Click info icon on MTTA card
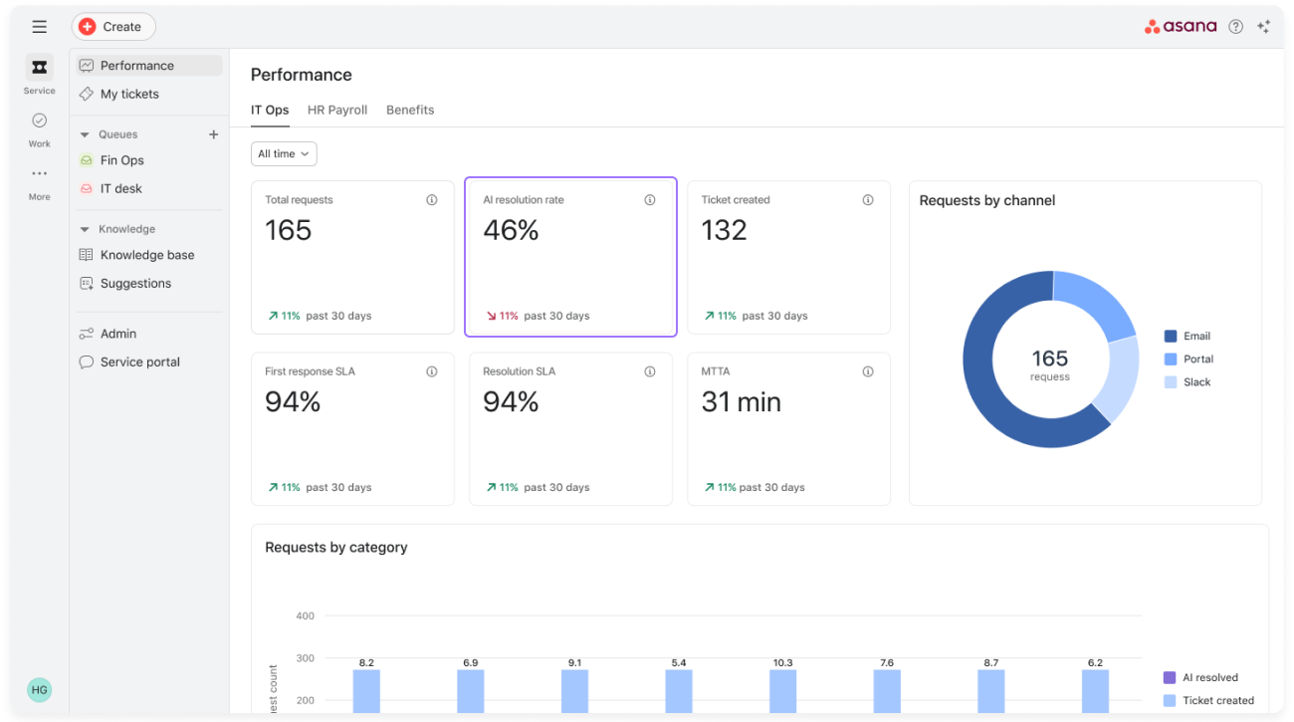This screenshot has width=1294, height=722. (x=868, y=371)
